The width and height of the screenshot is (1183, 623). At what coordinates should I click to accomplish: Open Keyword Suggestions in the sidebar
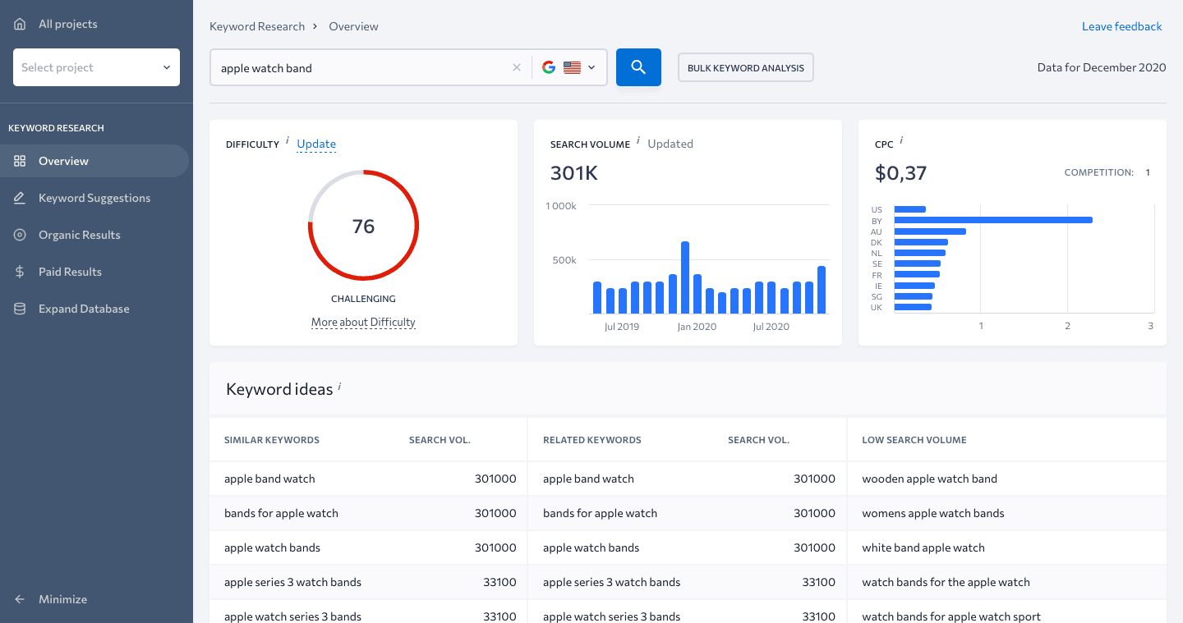pos(94,198)
